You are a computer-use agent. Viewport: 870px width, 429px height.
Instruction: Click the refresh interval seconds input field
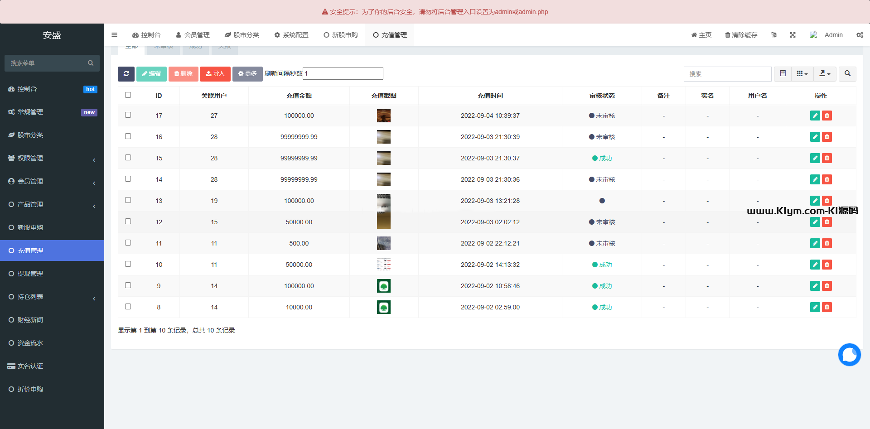click(x=343, y=73)
